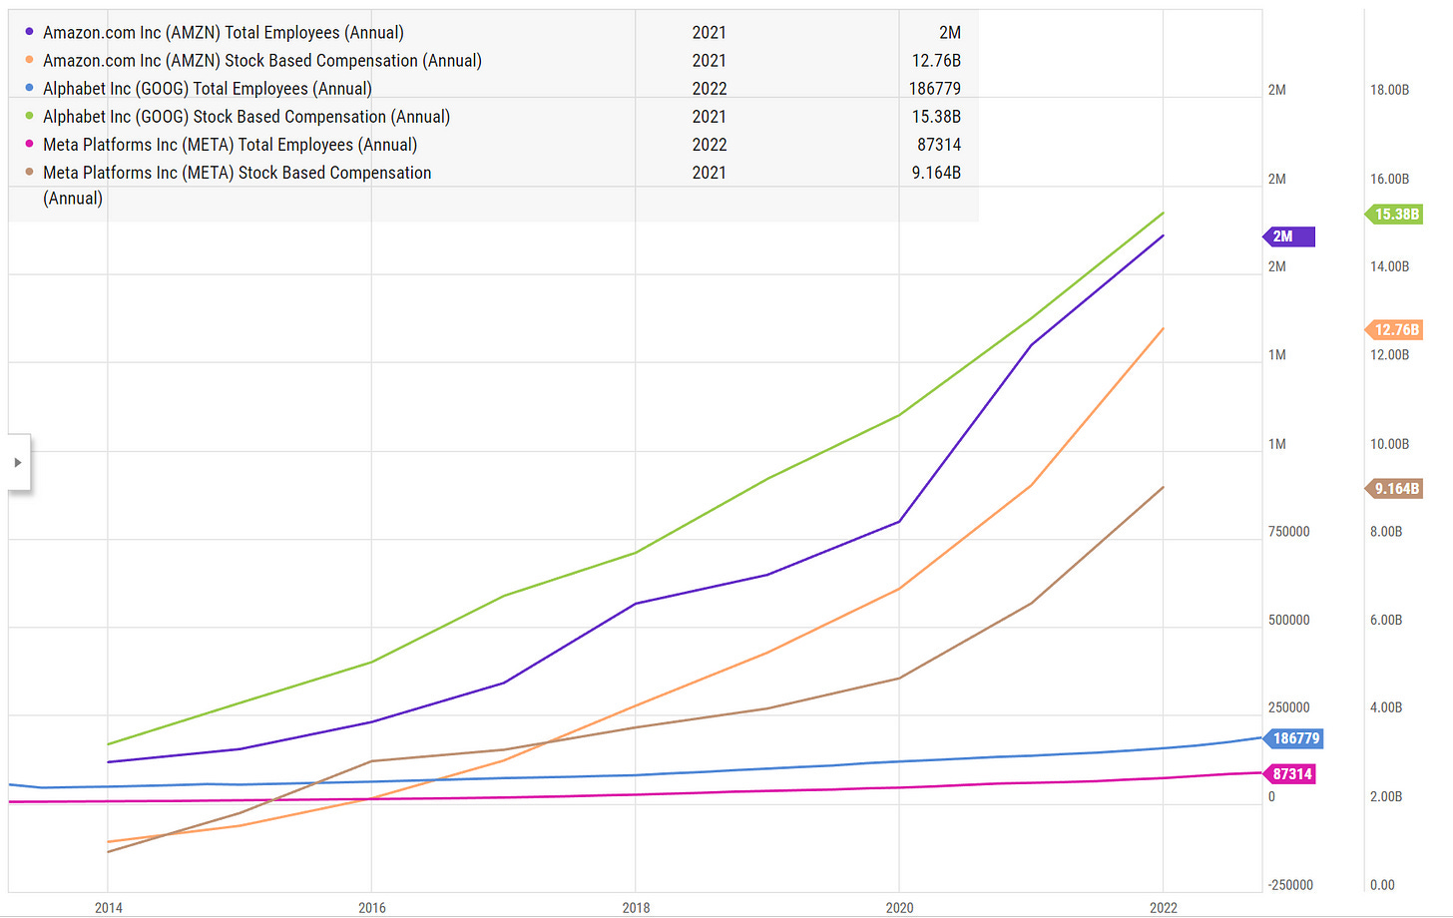This screenshot has height=918, width=1453.
Task: Click the 9.164B value in the legend table
Action: point(936,173)
